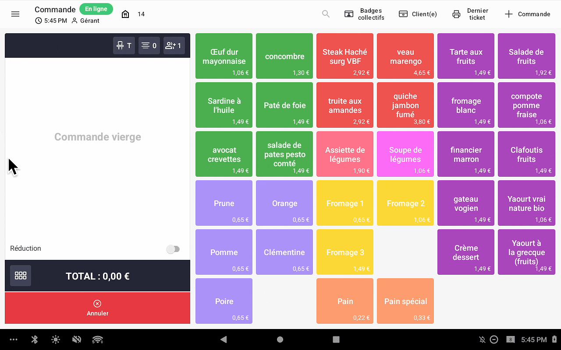Toggle the Réduction switch
This screenshot has height=350, width=561.
click(x=173, y=249)
